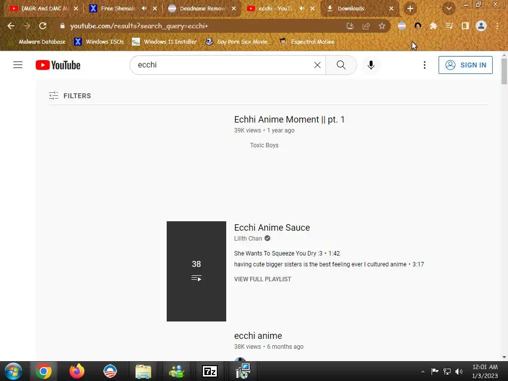This screenshot has height=381, width=508.
Task: Open the media controls icon in toolbar
Action: pyautogui.click(x=449, y=26)
